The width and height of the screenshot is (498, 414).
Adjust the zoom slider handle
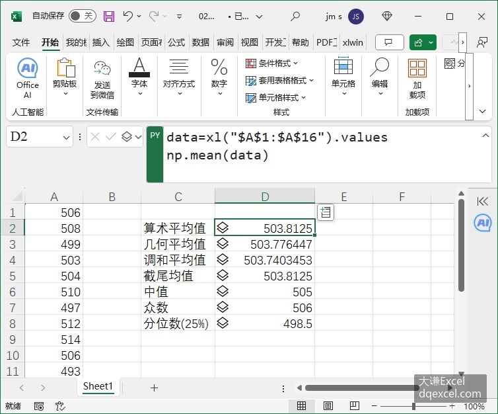413,405
